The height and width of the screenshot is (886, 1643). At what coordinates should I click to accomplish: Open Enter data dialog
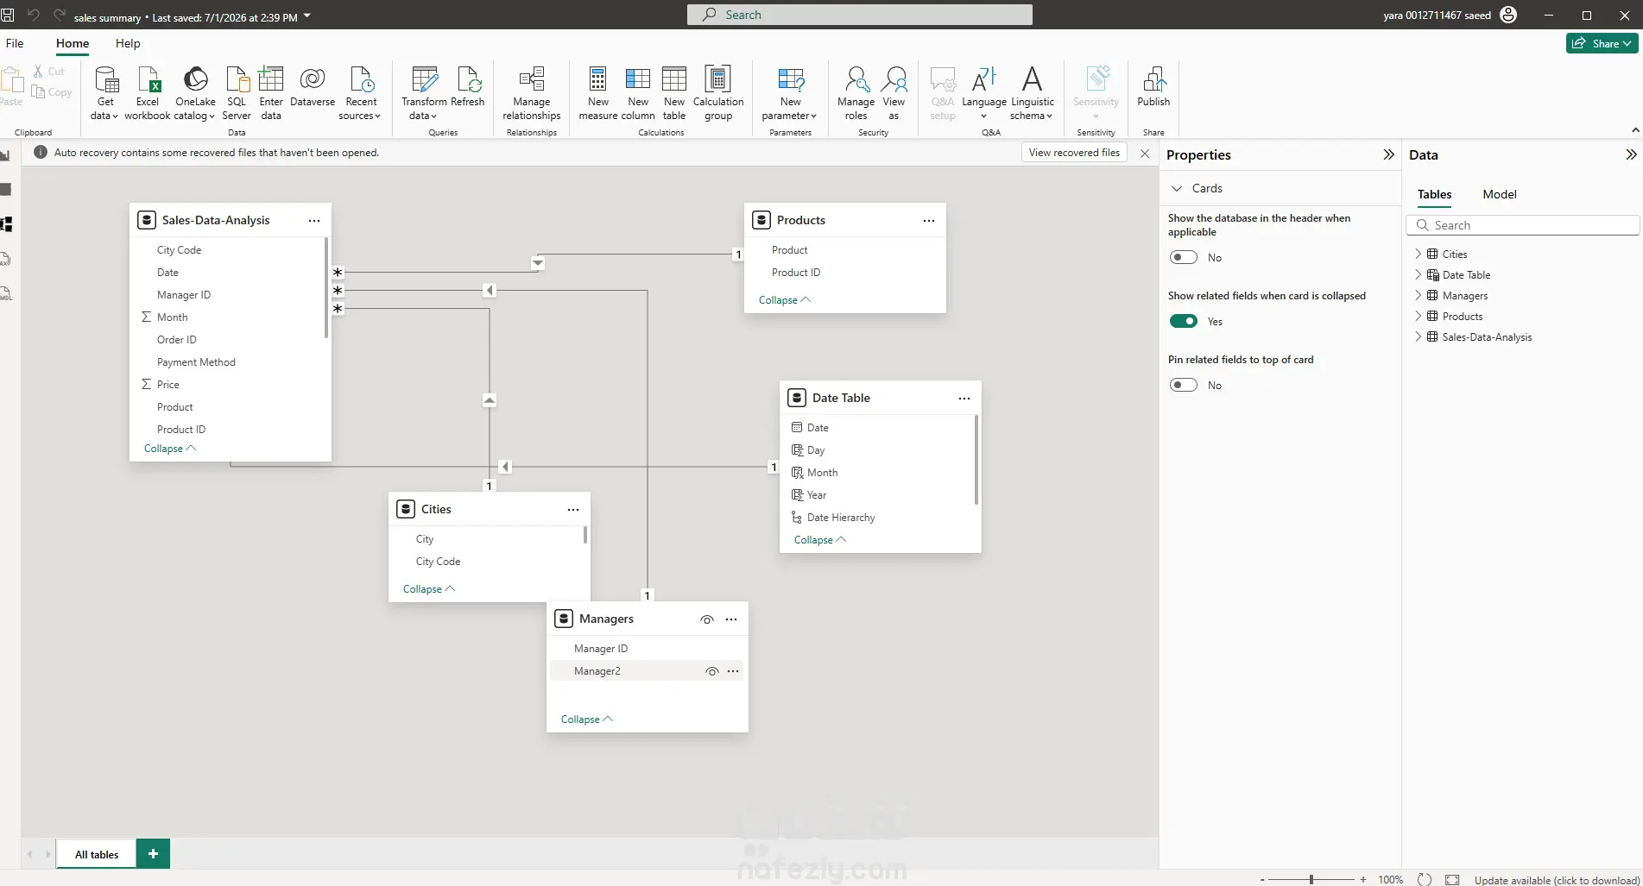(x=271, y=93)
